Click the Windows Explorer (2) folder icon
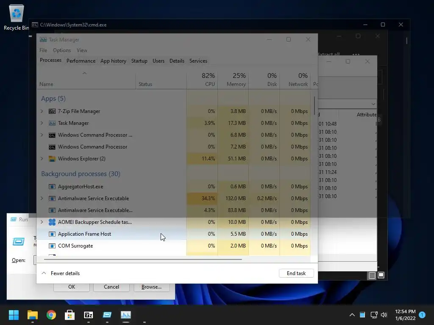Screen dimensions: 434x325 coord(52,159)
